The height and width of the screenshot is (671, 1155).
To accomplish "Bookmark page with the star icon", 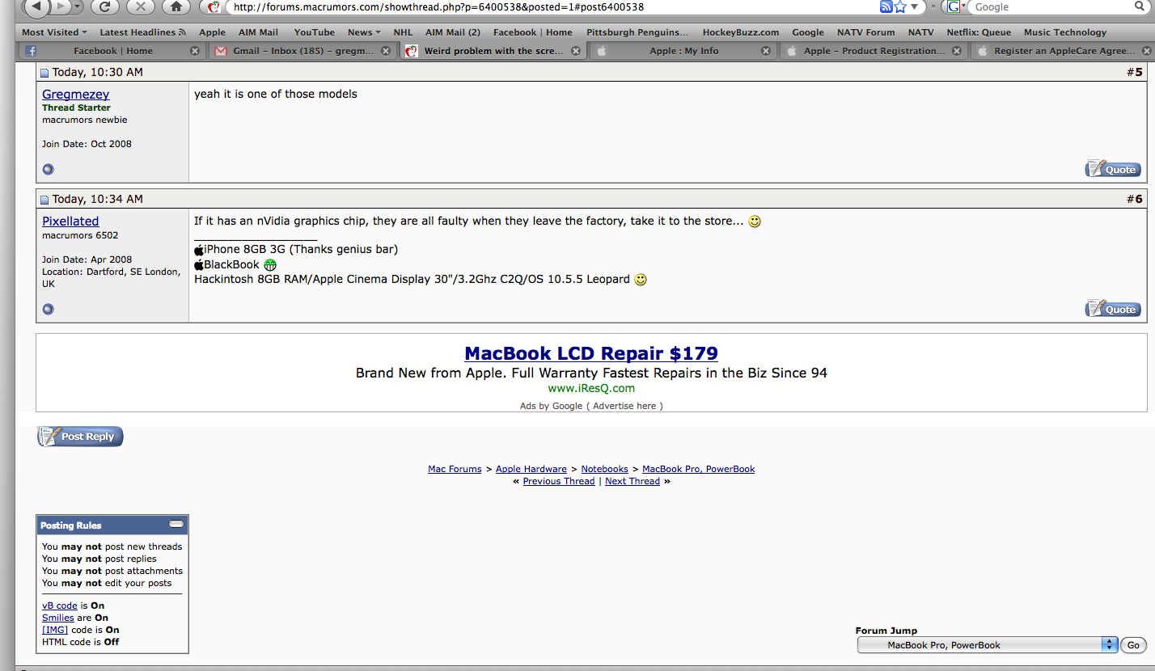I will (x=900, y=6).
